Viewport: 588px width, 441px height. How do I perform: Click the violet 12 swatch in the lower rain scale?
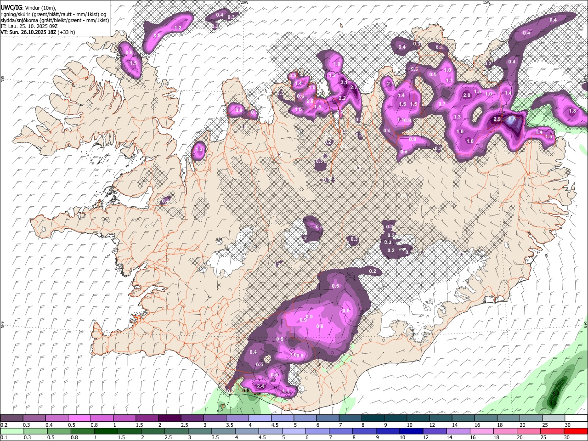(x=435, y=431)
